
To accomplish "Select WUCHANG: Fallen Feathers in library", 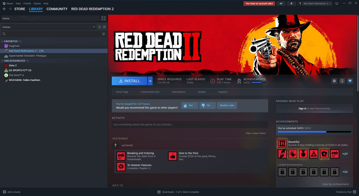I will pos(24,80).
